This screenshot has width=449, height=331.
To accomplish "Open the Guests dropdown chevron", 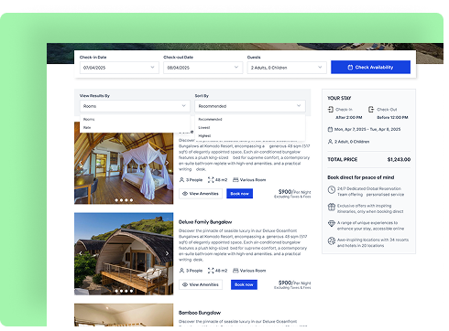I will click(x=320, y=68).
